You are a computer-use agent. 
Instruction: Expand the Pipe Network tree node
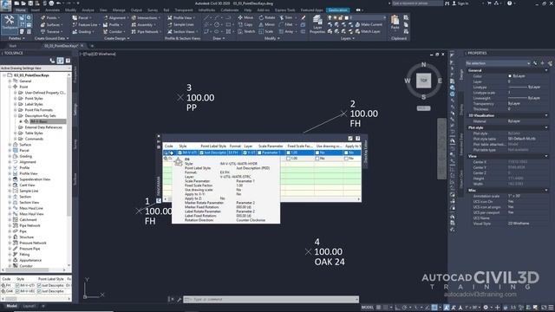tap(10, 225)
